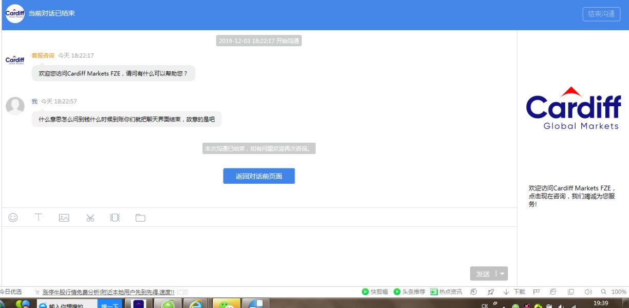The height and width of the screenshot is (308, 629).
Task: Open the 100% zoom control
Action: point(614,292)
